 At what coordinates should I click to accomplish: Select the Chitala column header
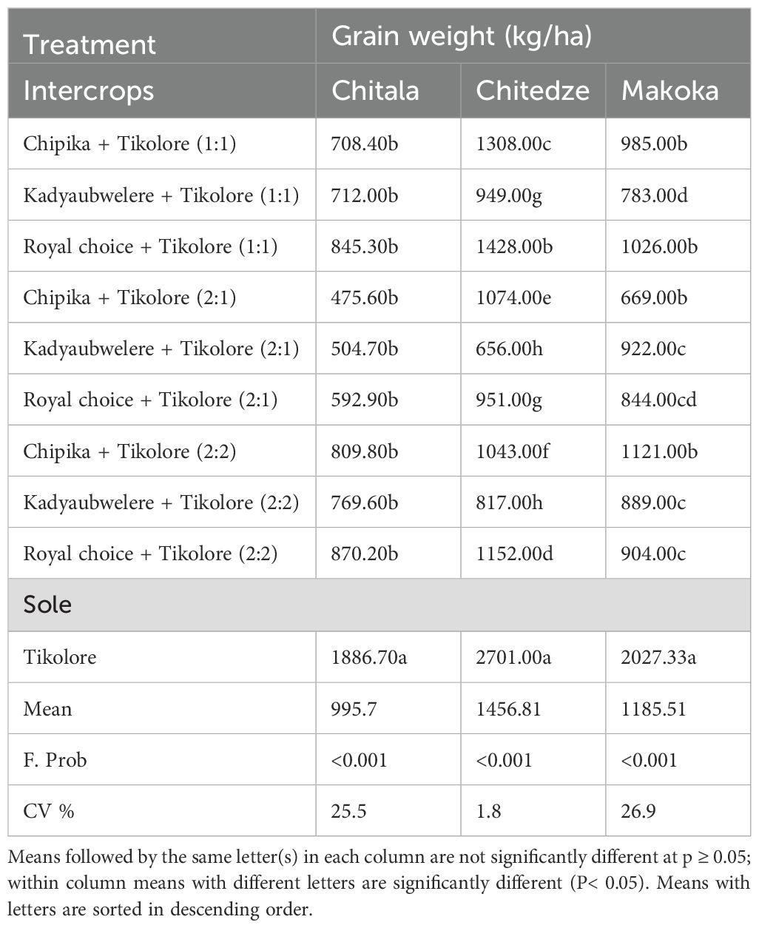375,90
